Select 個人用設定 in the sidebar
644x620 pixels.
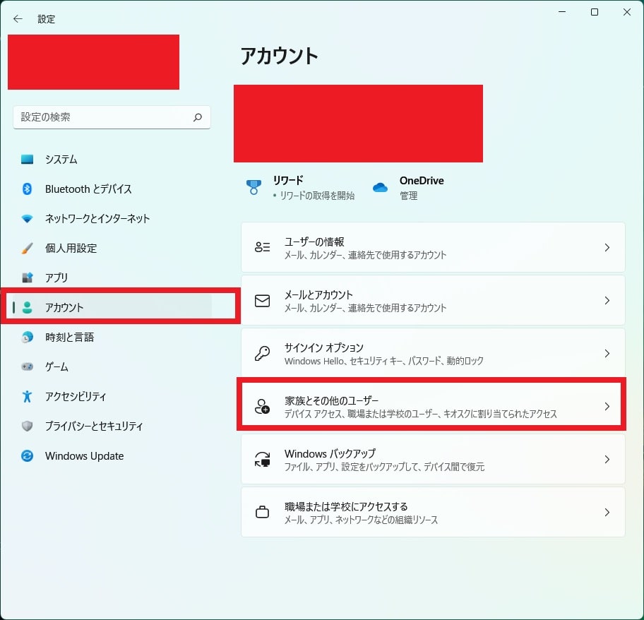(x=71, y=249)
